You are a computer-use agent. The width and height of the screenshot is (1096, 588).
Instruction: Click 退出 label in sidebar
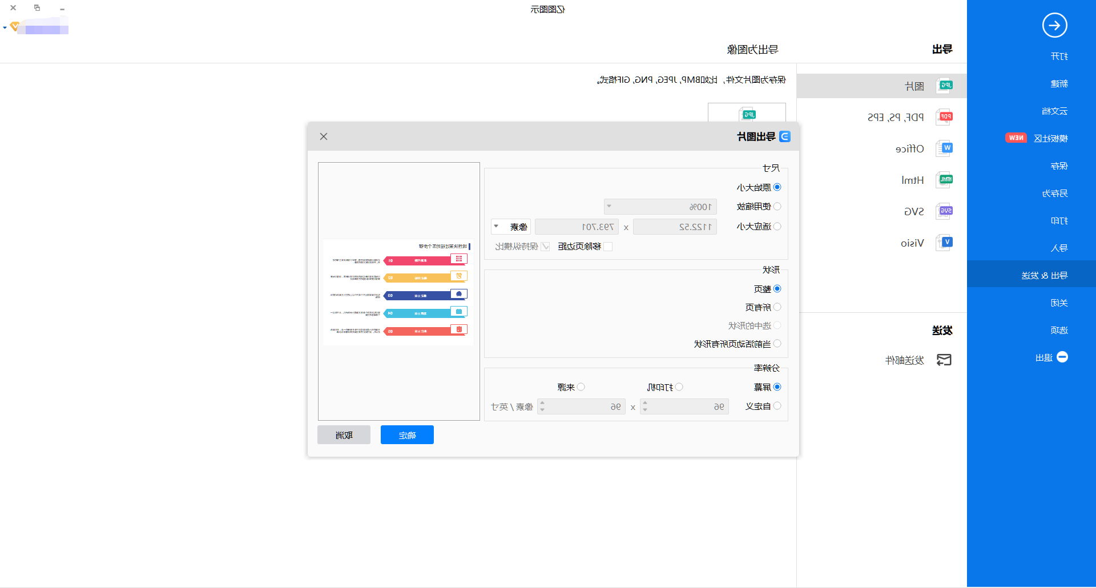click(1044, 358)
